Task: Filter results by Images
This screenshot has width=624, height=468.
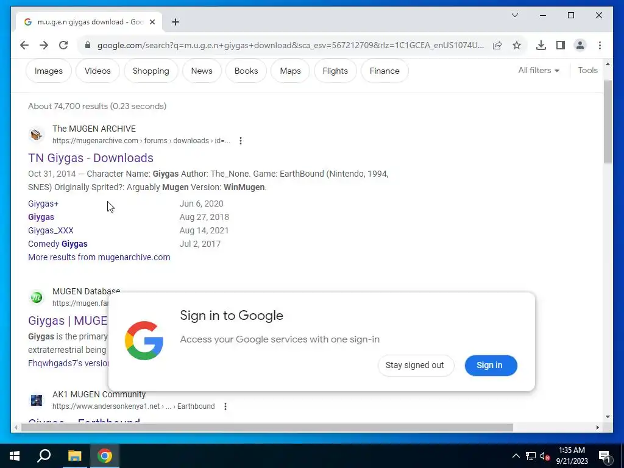Action: pyautogui.click(x=49, y=71)
